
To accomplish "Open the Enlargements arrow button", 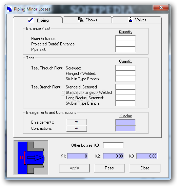I will point(77,122).
